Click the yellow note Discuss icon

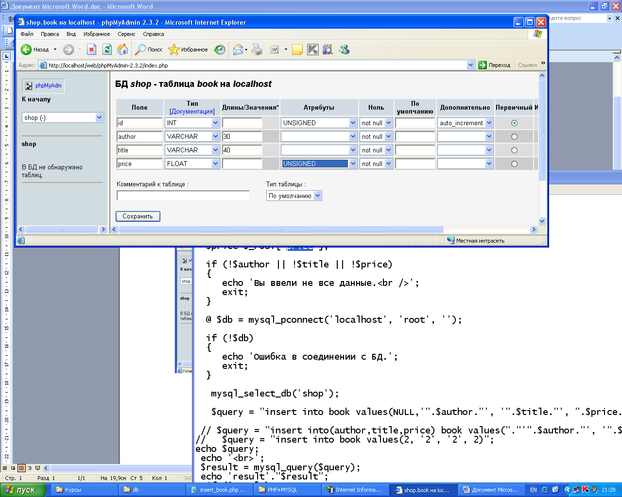[297, 50]
